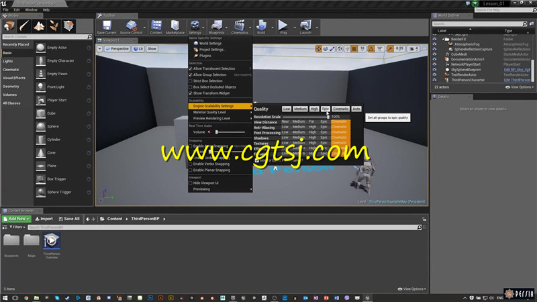Select the Point Light icon
Viewport: 537px width, 302px height.
(x=40, y=87)
